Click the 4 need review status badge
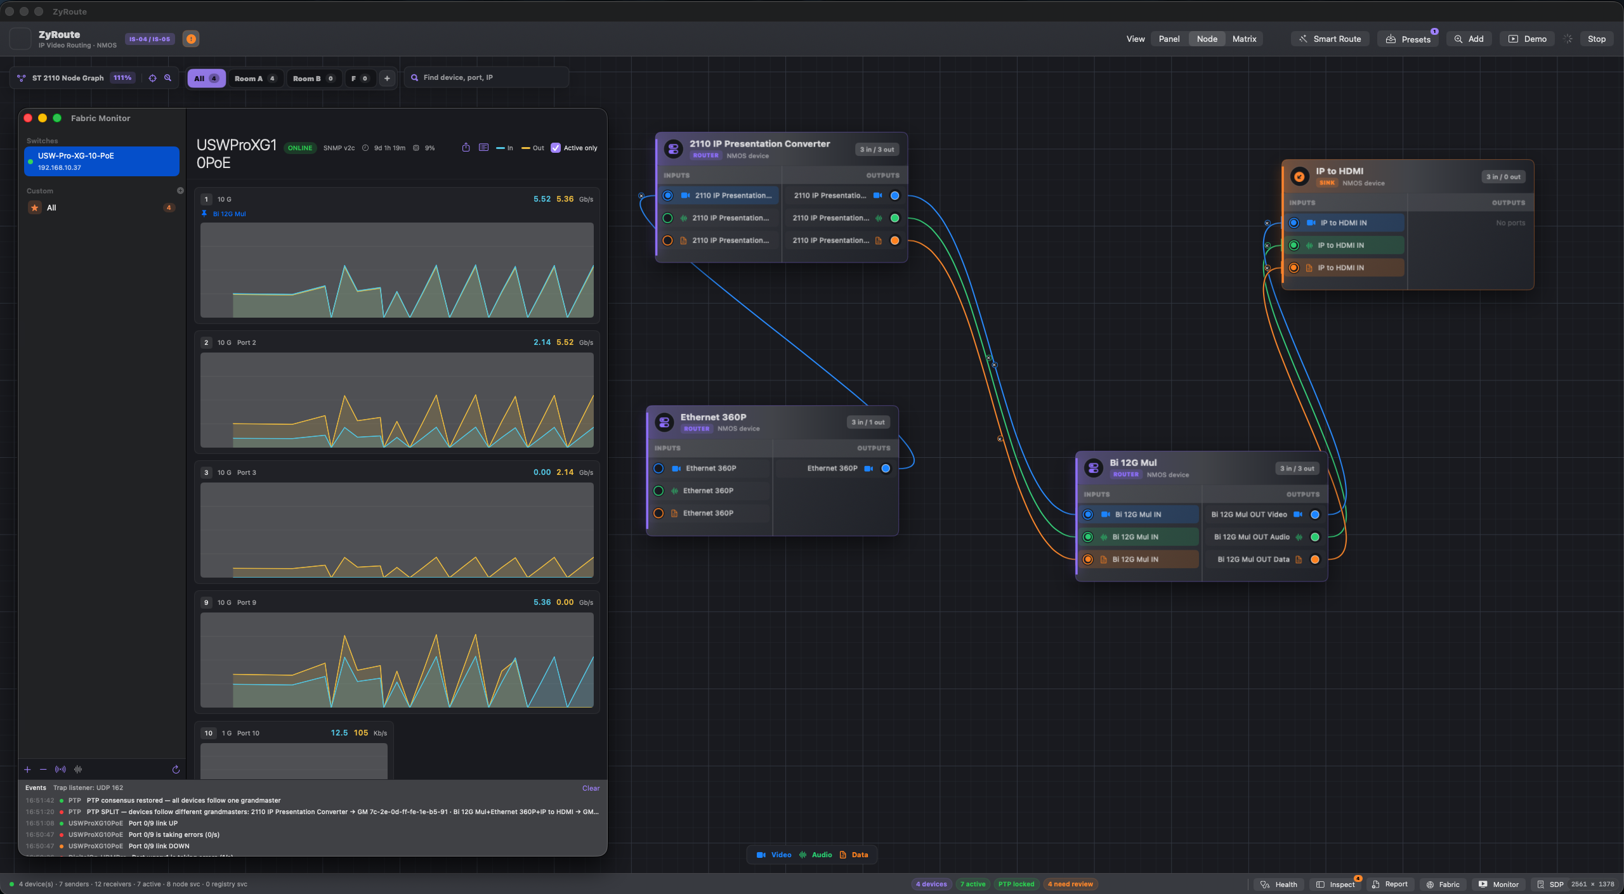 (x=1070, y=884)
